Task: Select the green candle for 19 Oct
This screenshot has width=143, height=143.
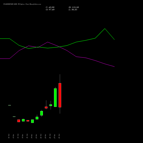Action: tap(32, 121)
